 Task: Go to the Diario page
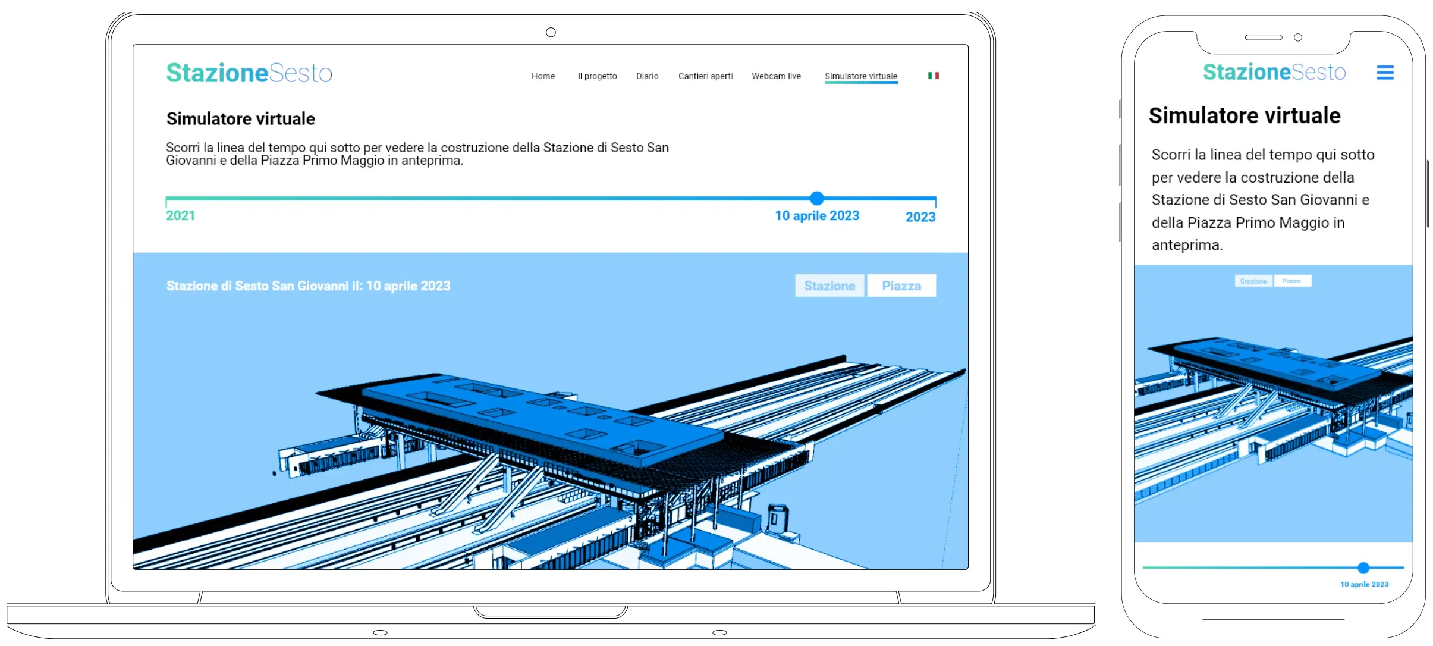647,76
